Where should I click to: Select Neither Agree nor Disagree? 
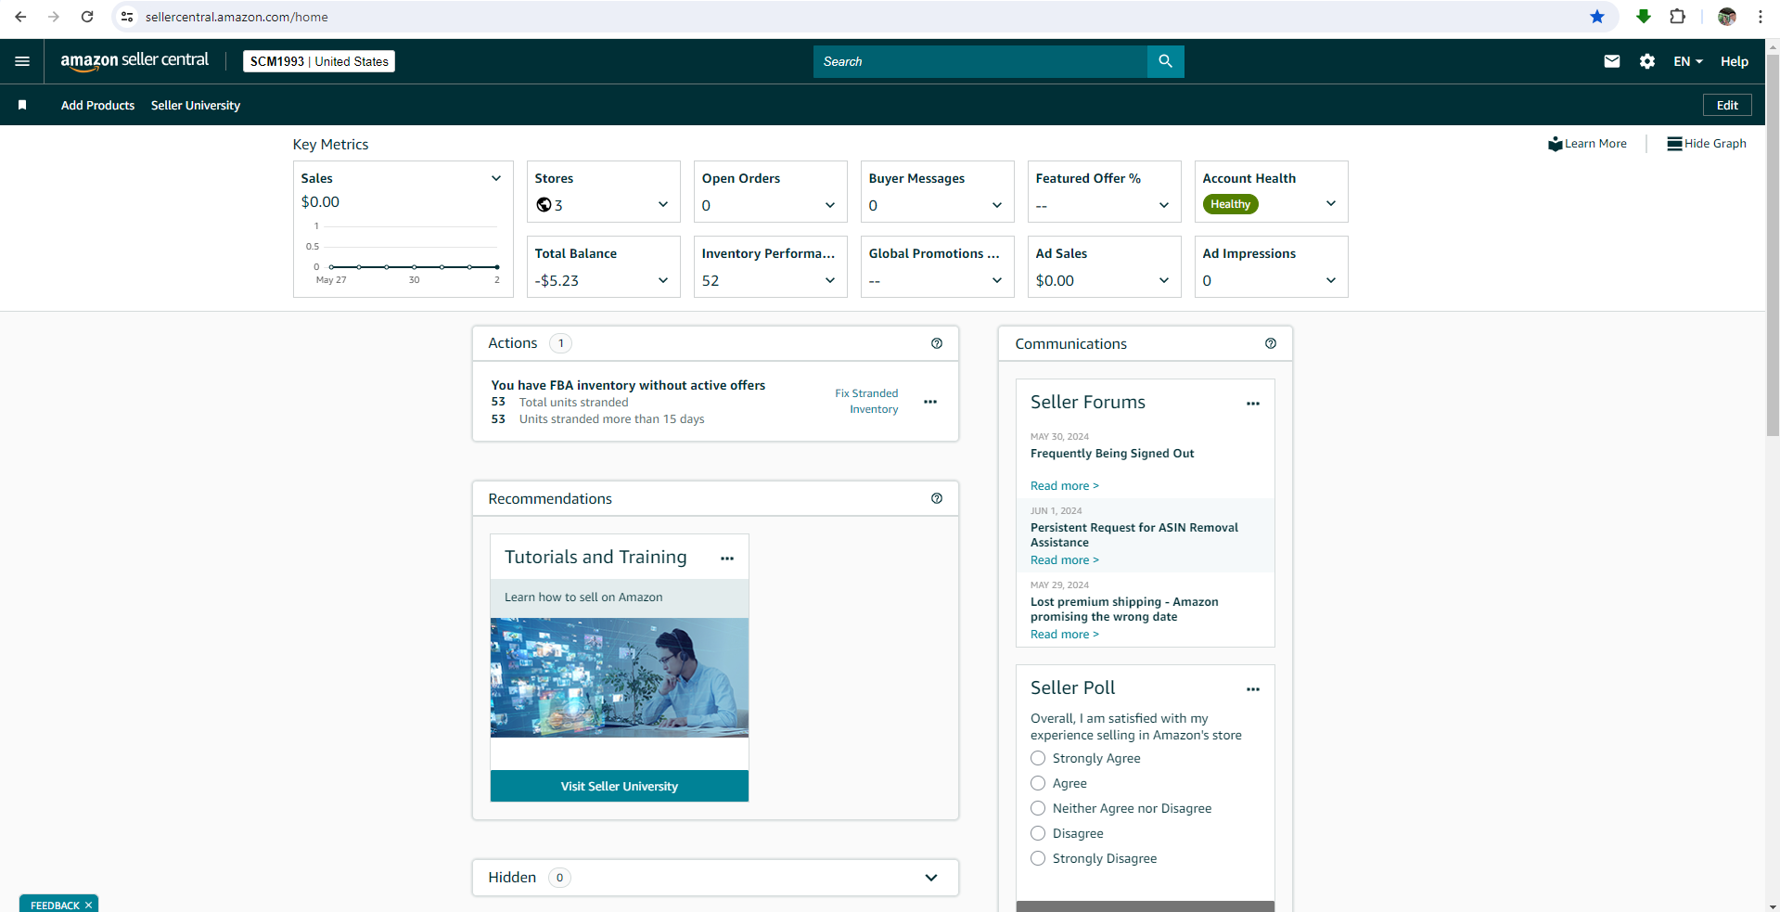pos(1038,808)
